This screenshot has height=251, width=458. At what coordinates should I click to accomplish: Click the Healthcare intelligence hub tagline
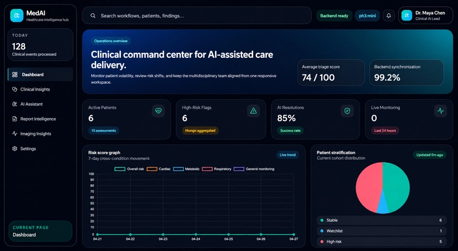point(48,20)
